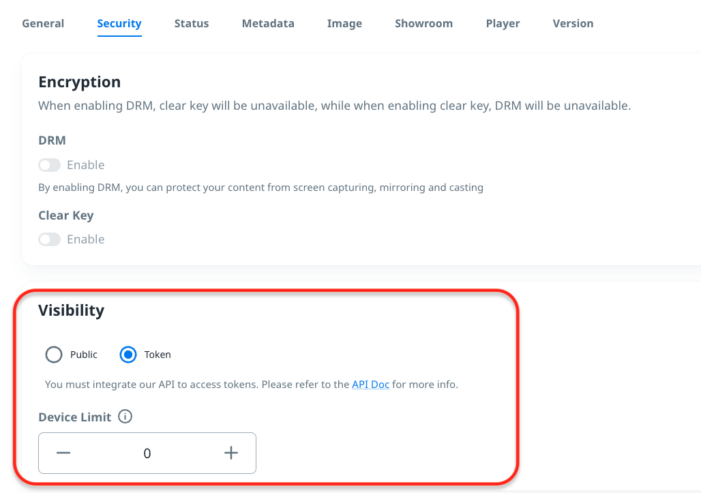Click the Clear Key label text
701x493 pixels.
coord(65,215)
